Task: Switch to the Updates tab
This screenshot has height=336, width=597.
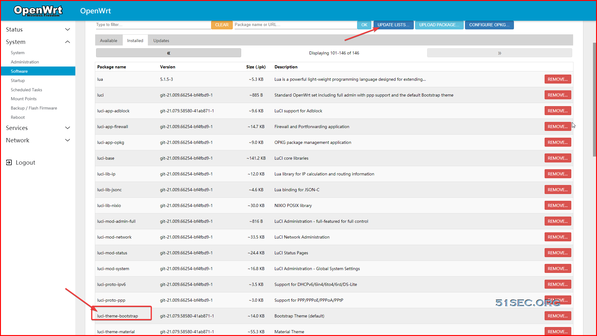Action: (x=161, y=41)
